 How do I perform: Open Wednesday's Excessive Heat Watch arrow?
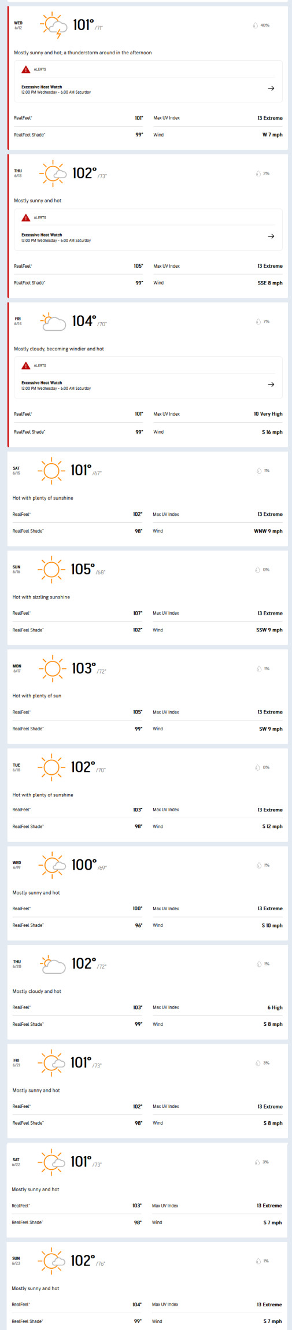(271, 88)
